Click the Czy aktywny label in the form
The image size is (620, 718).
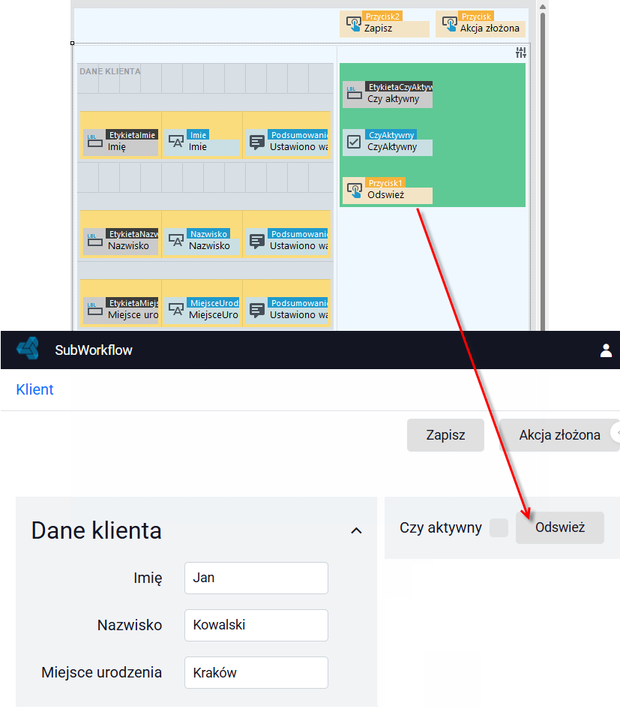[x=441, y=527]
